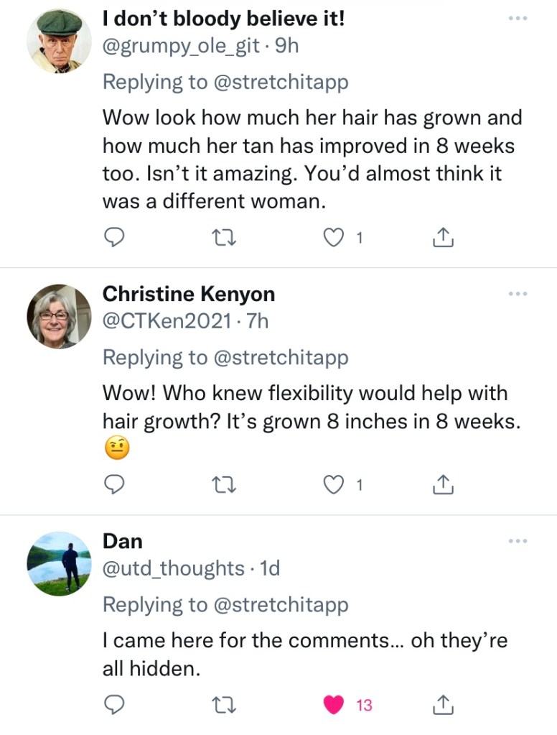
Task: Open more options menu on Dan's tweet
Action: tap(517, 540)
